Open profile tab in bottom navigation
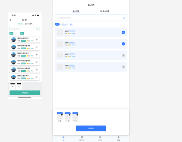 click(x=119, y=138)
